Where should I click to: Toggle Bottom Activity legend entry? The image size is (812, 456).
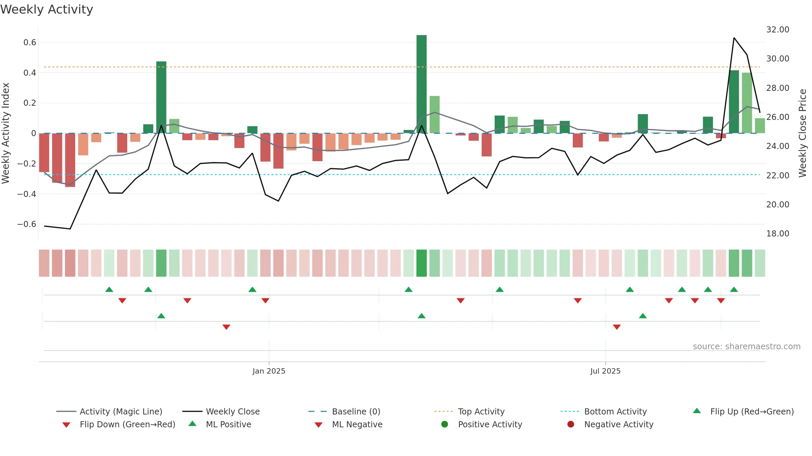point(604,411)
